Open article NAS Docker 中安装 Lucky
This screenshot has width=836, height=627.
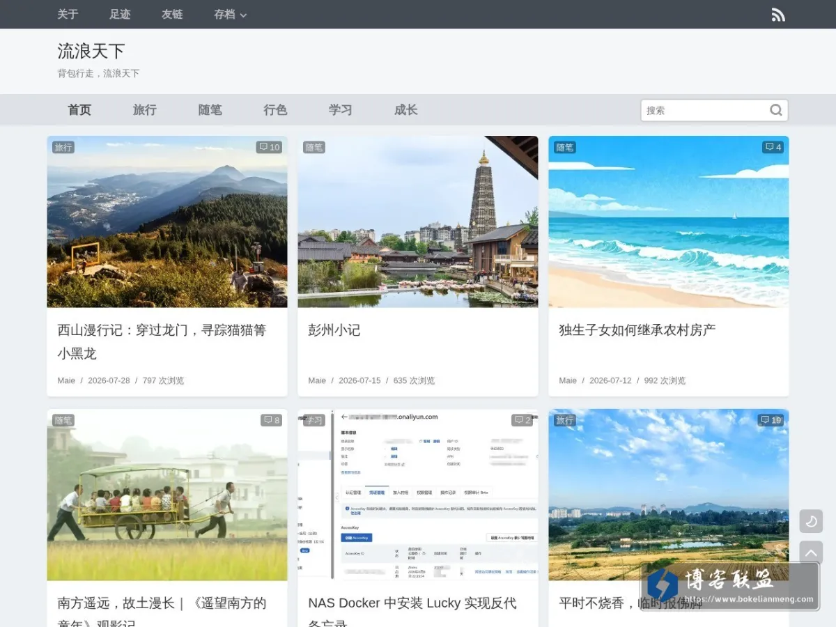[x=412, y=613]
